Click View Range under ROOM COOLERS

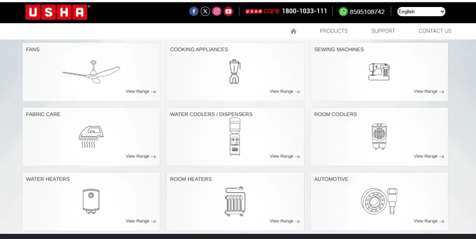[429, 156]
